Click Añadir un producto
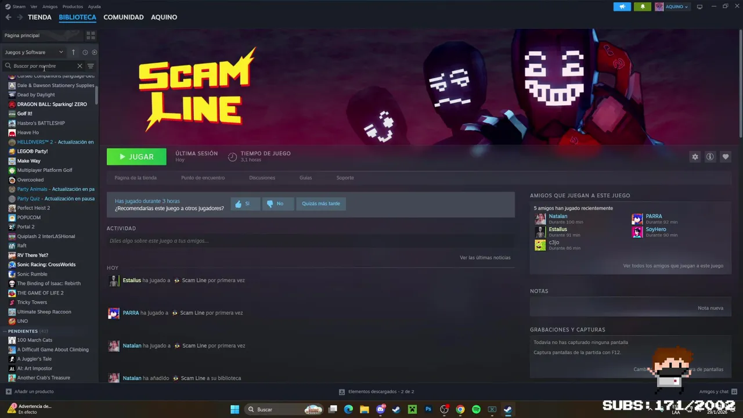The height and width of the screenshot is (418, 743). [30, 392]
